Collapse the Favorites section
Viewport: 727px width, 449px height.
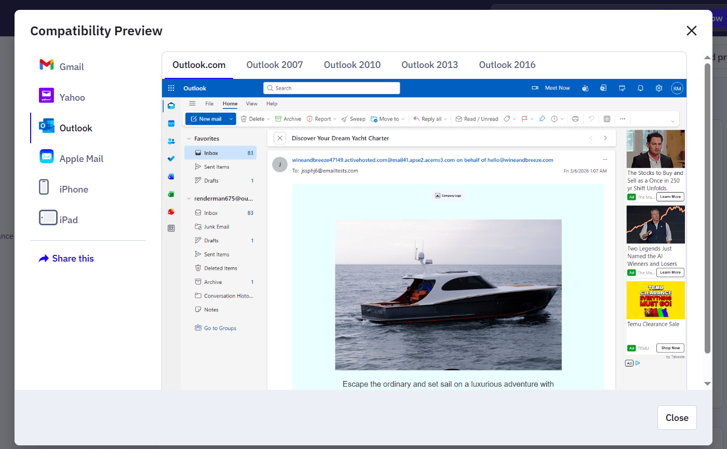tap(188, 139)
